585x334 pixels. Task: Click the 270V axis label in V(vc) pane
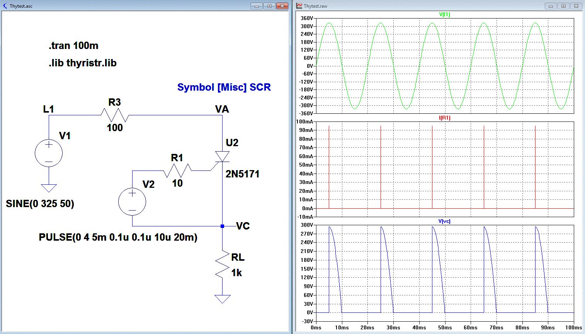[307, 234]
